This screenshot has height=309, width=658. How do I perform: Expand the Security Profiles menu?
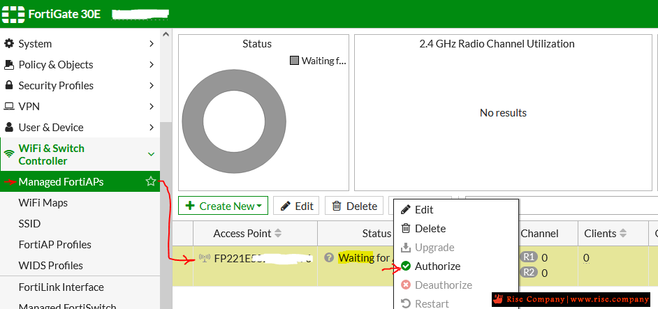coord(152,86)
